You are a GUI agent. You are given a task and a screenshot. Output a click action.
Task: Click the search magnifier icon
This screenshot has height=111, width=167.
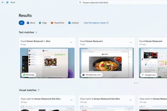80,3
